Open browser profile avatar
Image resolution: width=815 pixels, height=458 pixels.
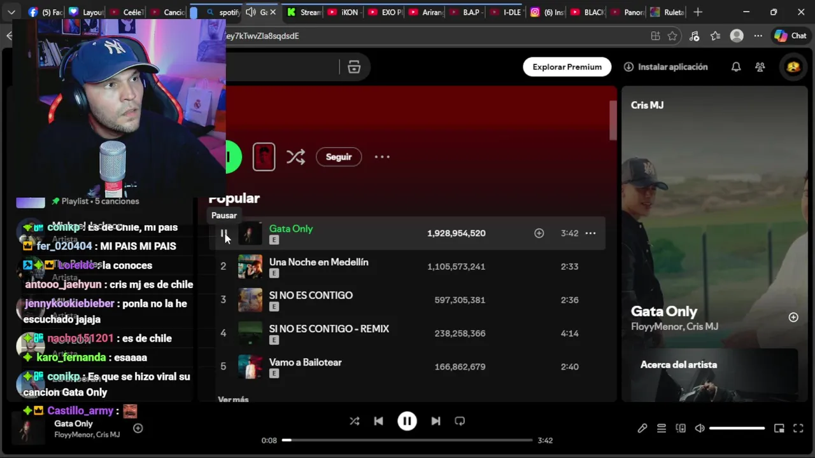pos(737,36)
